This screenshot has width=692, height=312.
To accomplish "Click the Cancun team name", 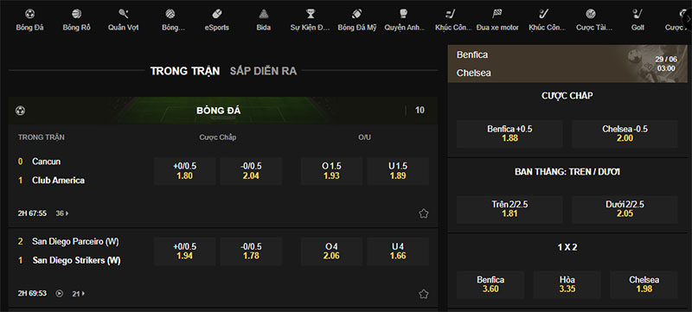I will point(47,162).
